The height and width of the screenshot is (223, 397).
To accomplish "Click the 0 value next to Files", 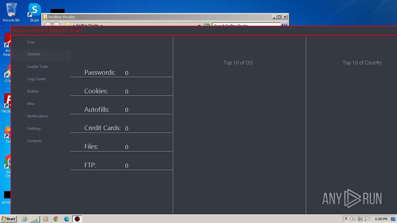I will 127,147.
